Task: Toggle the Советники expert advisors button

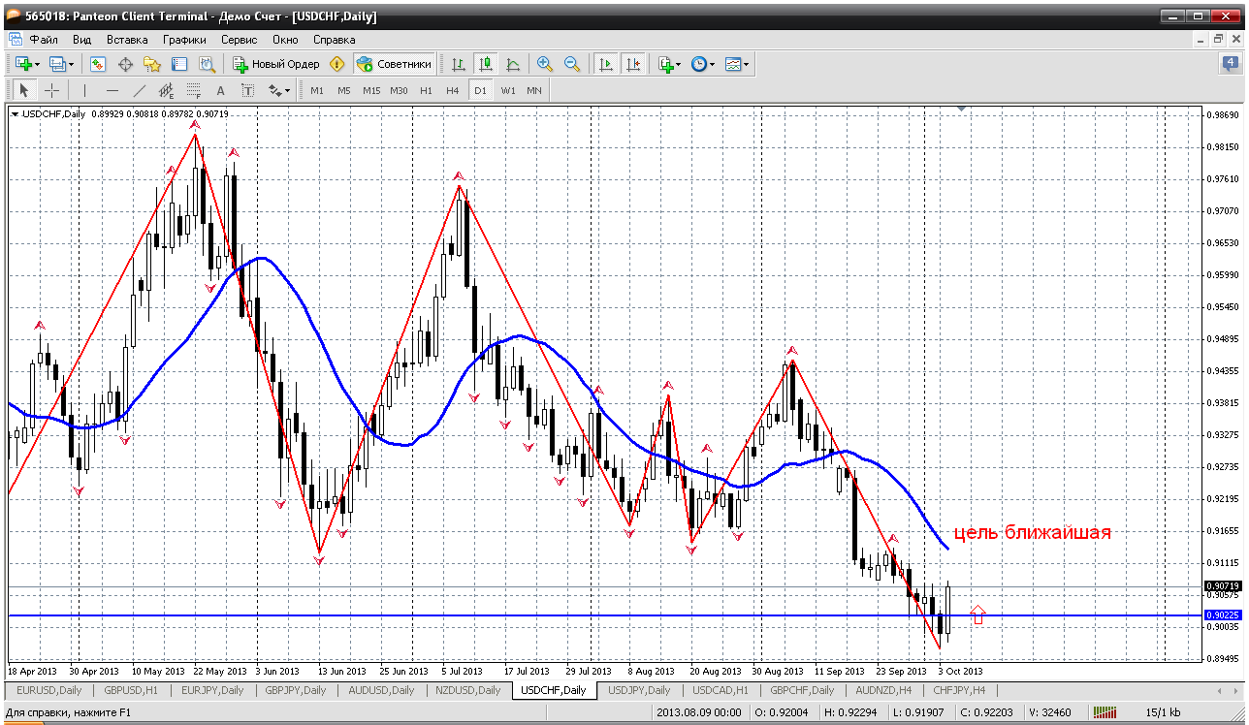Action: 394,64
